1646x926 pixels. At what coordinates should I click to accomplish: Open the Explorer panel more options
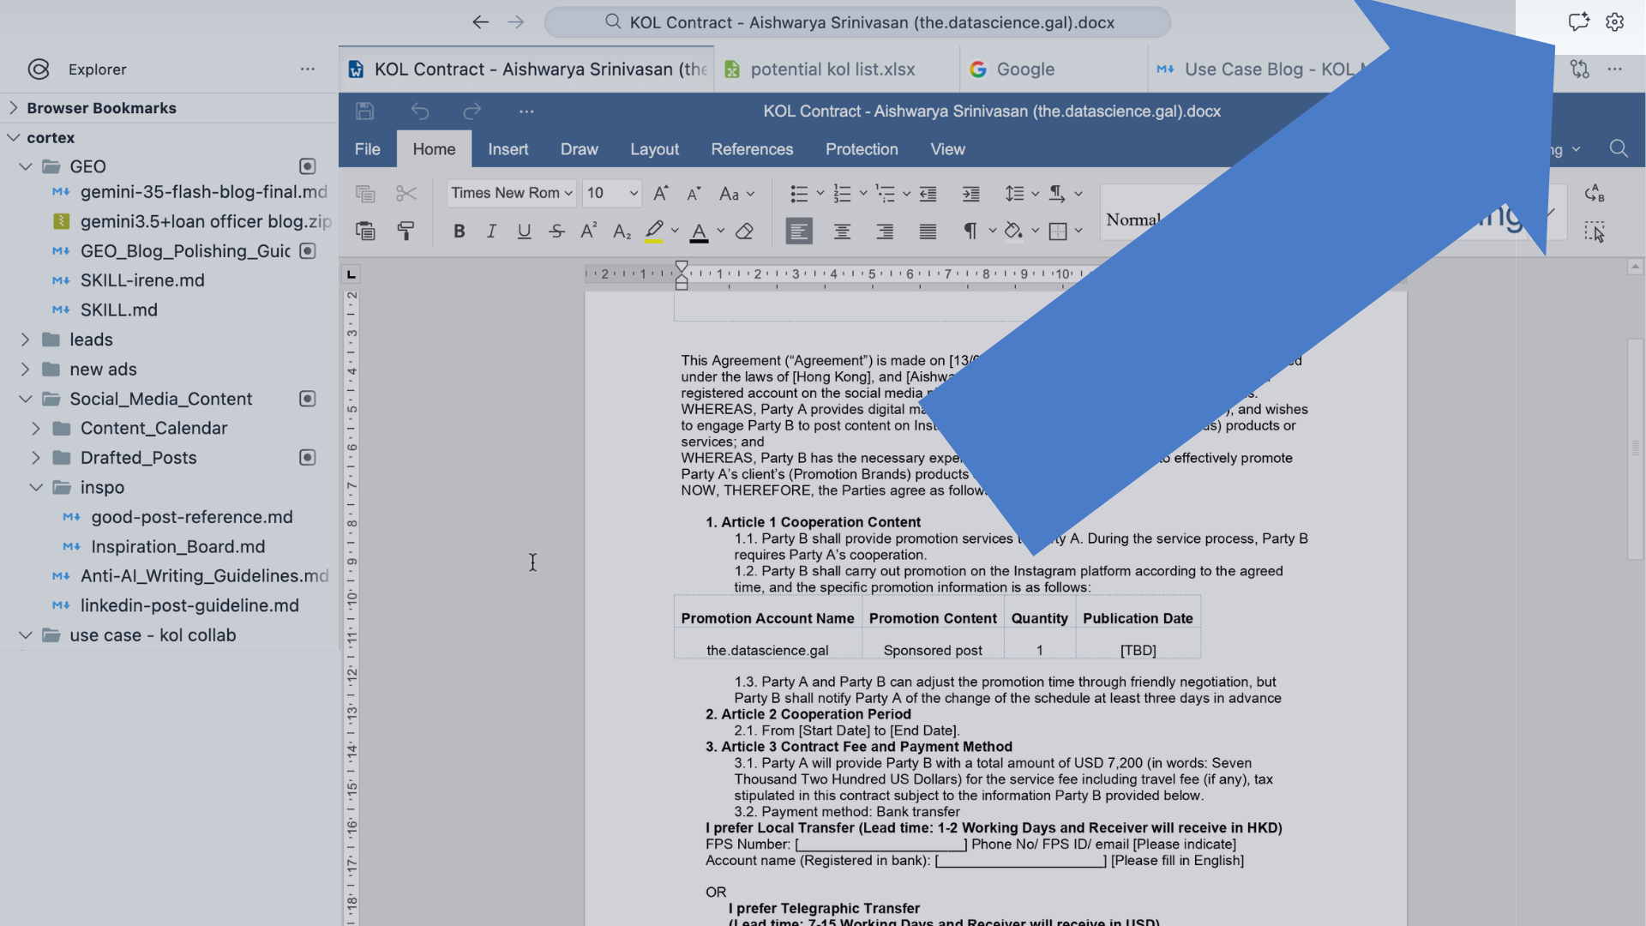(x=308, y=69)
